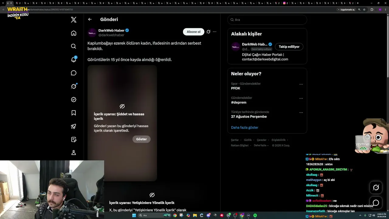Image resolution: width=389 pixels, height=219 pixels.
Task: Click the Grok icon beside Abone ol
Action: click(x=208, y=32)
